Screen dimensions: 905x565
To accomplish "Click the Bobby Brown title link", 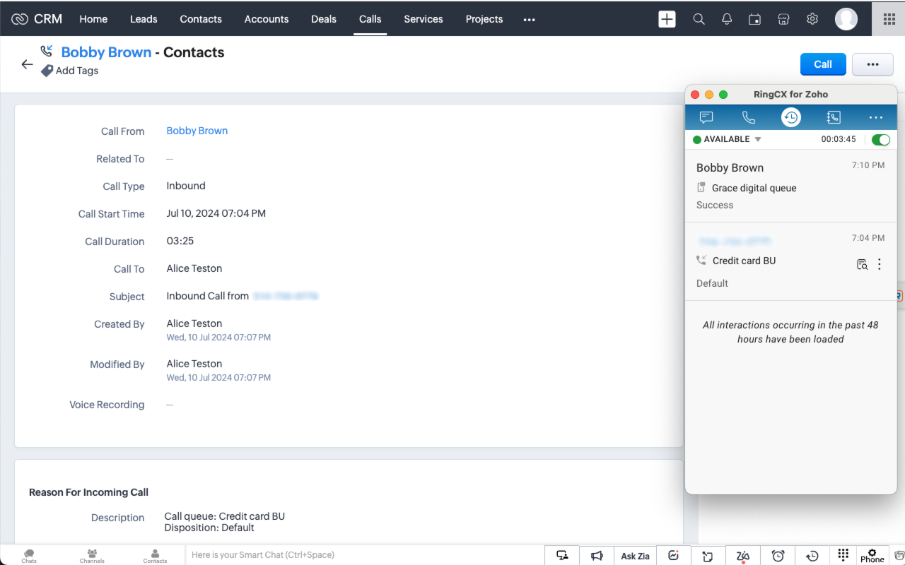I will 106,52.
